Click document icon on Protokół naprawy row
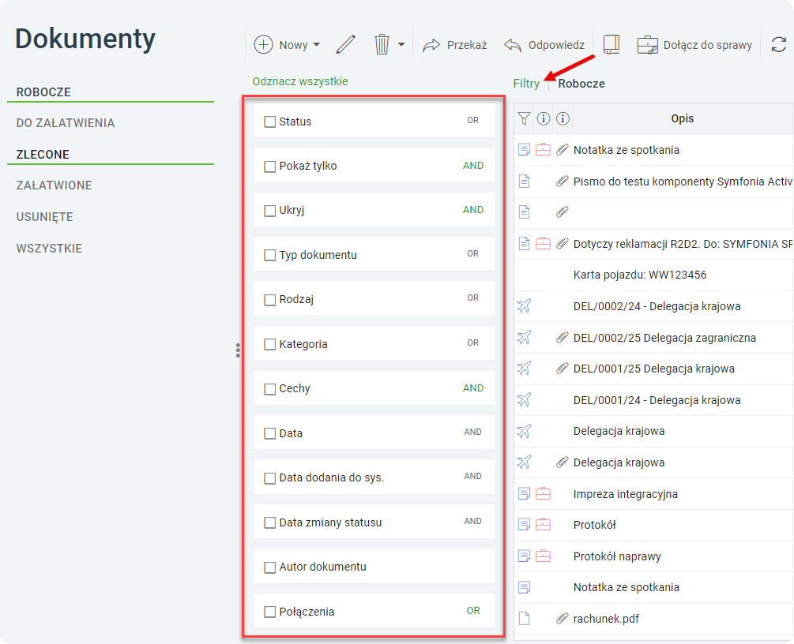 524,556
